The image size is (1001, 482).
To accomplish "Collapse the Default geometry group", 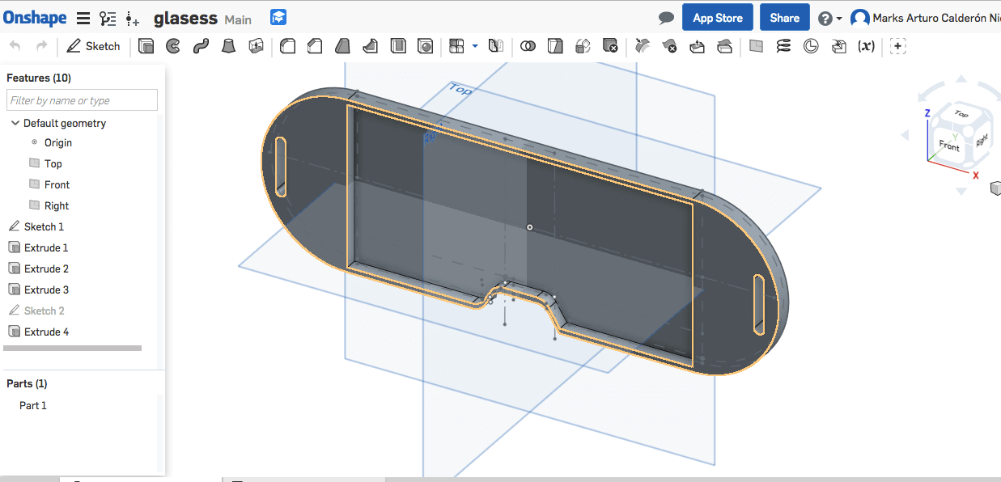I will click(14, 123).
